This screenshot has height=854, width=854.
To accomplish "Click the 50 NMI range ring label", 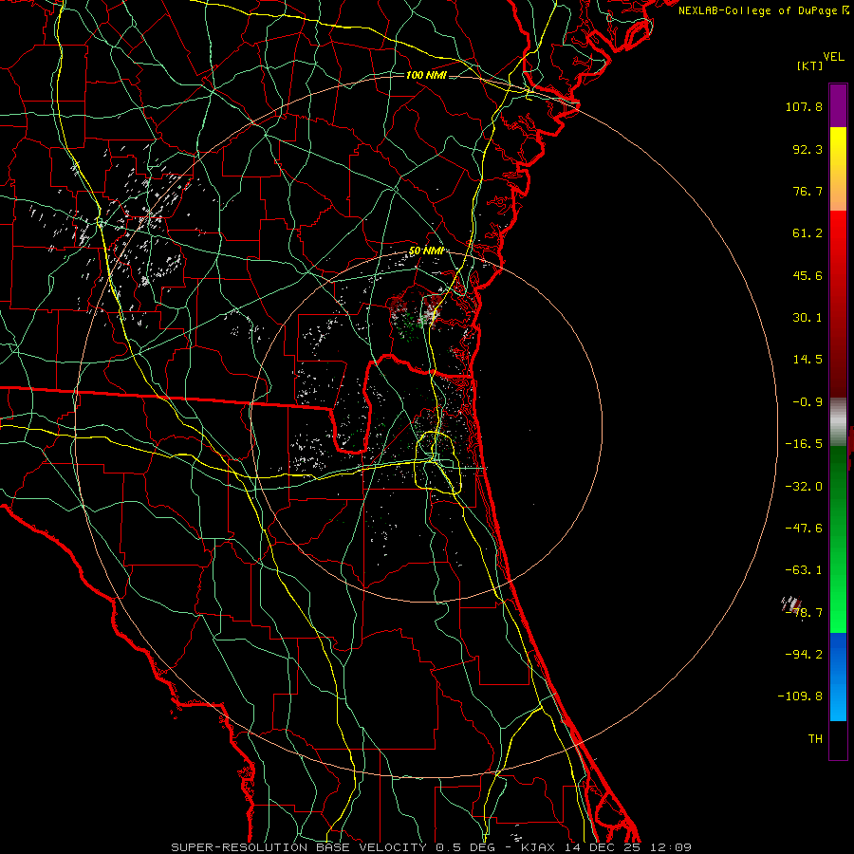I will [426, 251].
